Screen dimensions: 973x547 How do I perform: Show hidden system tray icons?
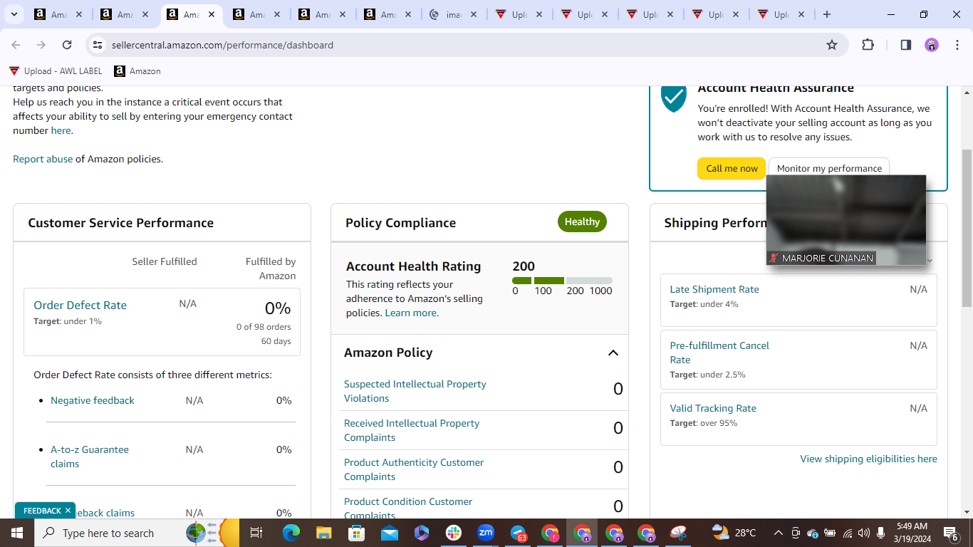point(779,533)
